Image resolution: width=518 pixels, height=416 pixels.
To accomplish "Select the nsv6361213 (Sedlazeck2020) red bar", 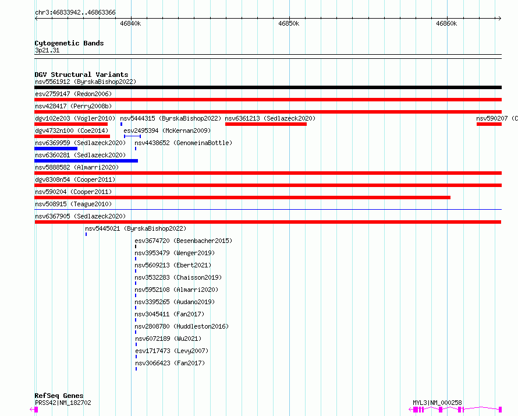I will [266, 124].
